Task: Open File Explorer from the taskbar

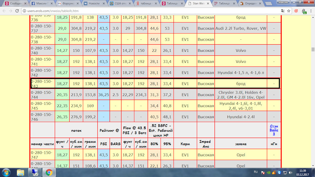Action: click(20, 173)
